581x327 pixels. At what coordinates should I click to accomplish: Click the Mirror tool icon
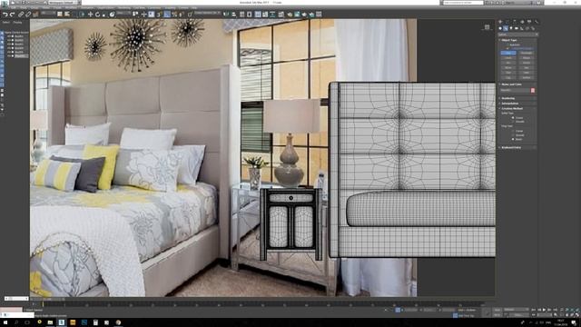tap(227, 15)
